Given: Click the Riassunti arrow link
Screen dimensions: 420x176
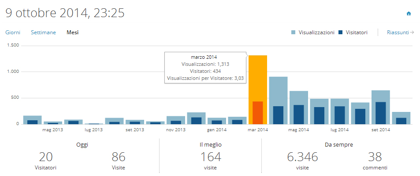Looking at the screenshot, I should tap(400, 32).
